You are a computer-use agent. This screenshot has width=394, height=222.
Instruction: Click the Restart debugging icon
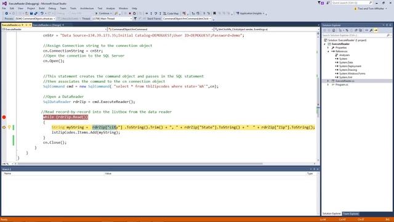pos(134,14)
